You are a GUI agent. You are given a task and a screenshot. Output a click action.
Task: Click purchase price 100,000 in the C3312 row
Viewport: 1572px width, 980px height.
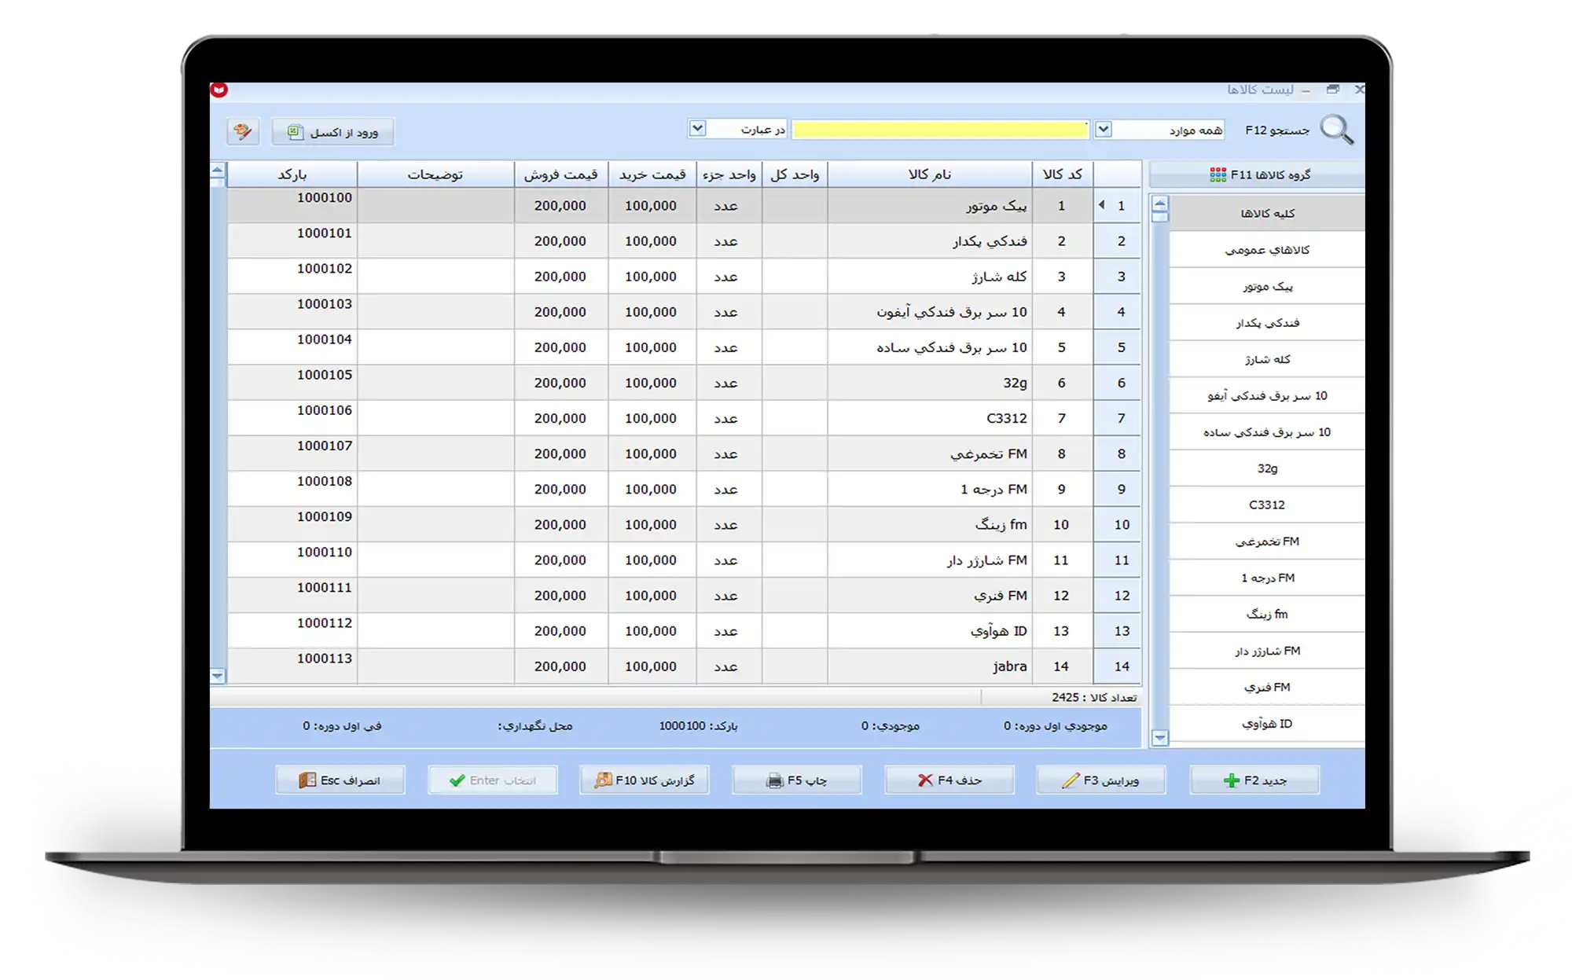pos(651,418)
